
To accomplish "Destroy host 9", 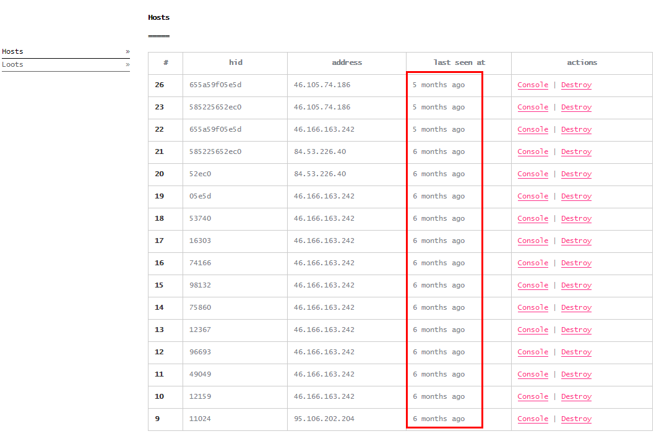I will tap(576, 419).
